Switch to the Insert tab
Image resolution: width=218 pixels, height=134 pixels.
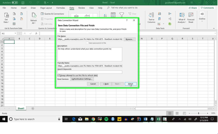[24, 8]
